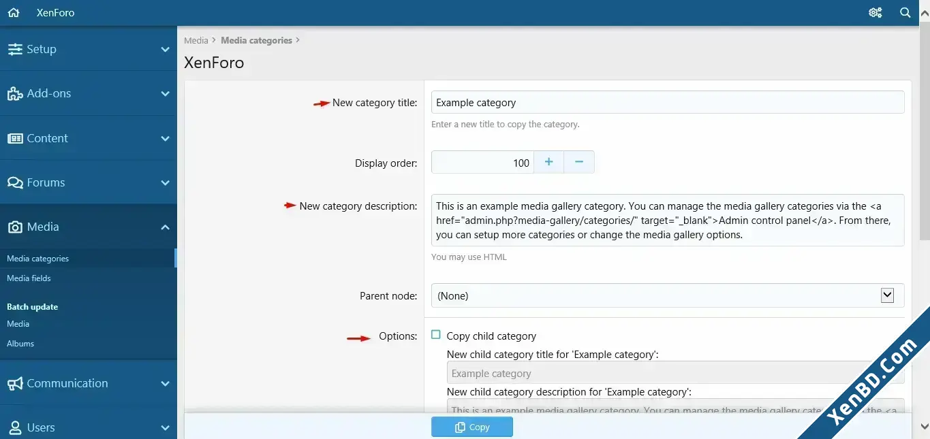Screen dimensions: 930x439
Task: Click the Batch update heading
Action: point(32,307)
